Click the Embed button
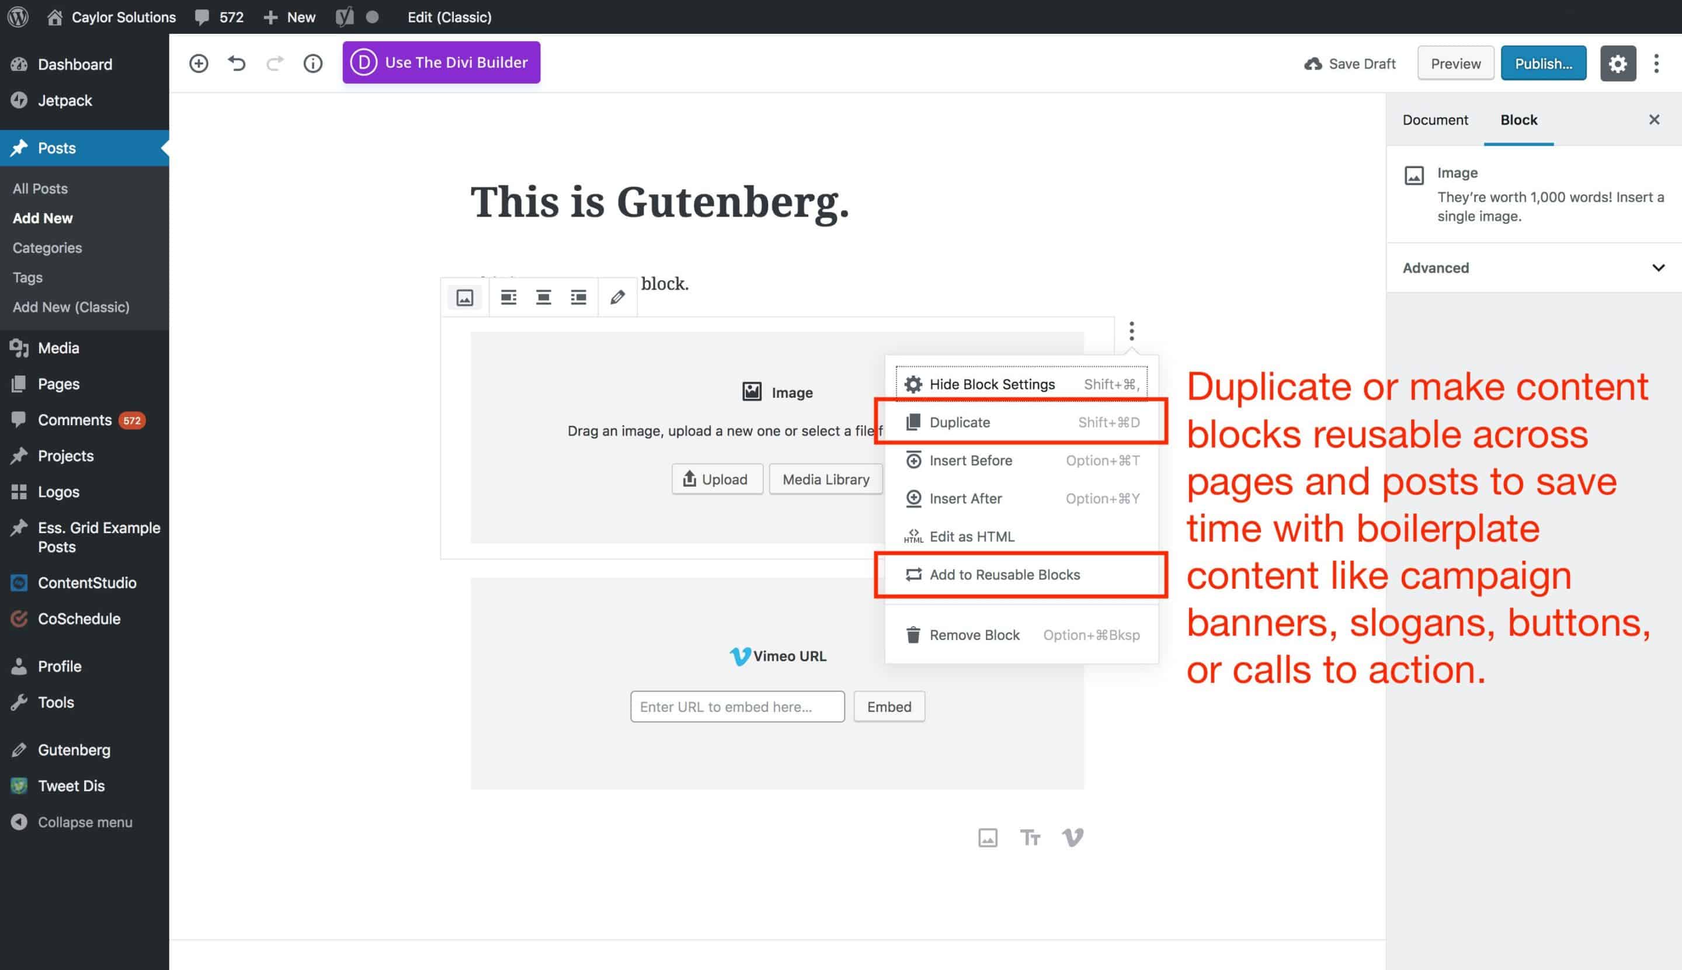 (889, 706)
